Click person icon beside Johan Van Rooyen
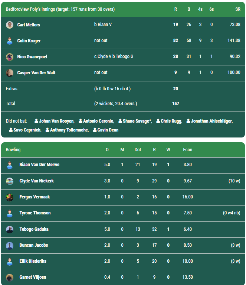Viewport: 246px width, 285px height. (x=36, y=121)
